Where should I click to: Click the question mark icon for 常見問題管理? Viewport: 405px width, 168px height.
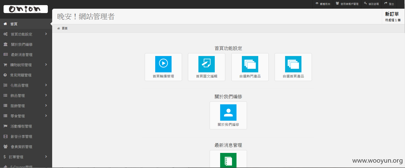pyautogui.click(x=5, y=75)
